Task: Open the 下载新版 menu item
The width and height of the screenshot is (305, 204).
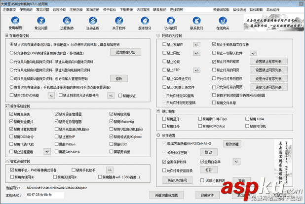Action: click(126, 10)
